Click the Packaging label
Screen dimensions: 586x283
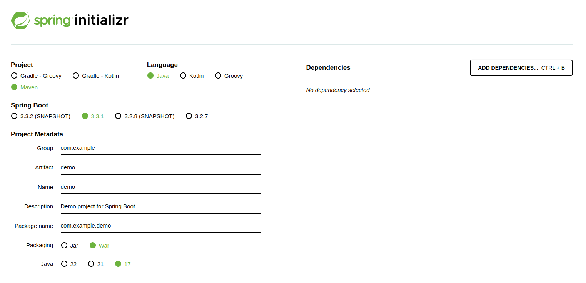coord(40,246)
